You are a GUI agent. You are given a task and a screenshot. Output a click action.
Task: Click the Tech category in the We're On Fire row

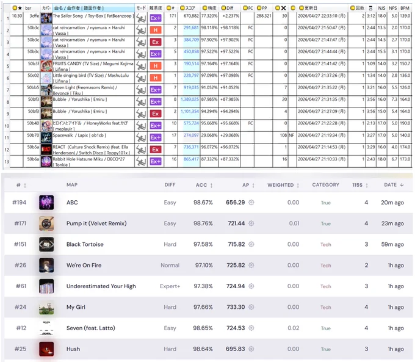click(325, 266)
